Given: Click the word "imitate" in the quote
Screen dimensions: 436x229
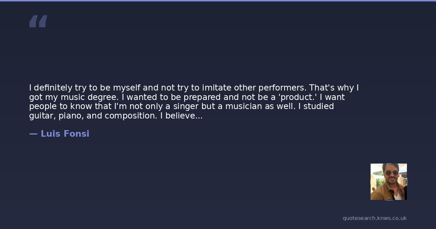Looking at the screenshot, I should [x=216, y=88].
